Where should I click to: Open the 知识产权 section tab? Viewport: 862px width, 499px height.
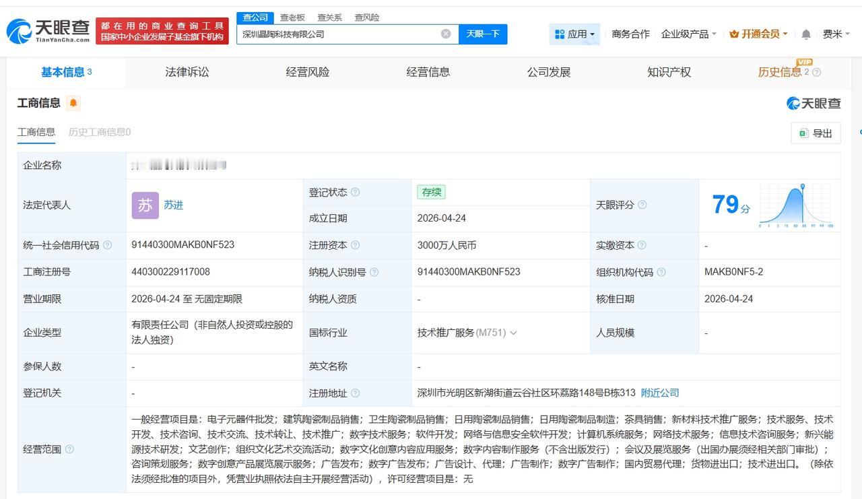[667, 71]
